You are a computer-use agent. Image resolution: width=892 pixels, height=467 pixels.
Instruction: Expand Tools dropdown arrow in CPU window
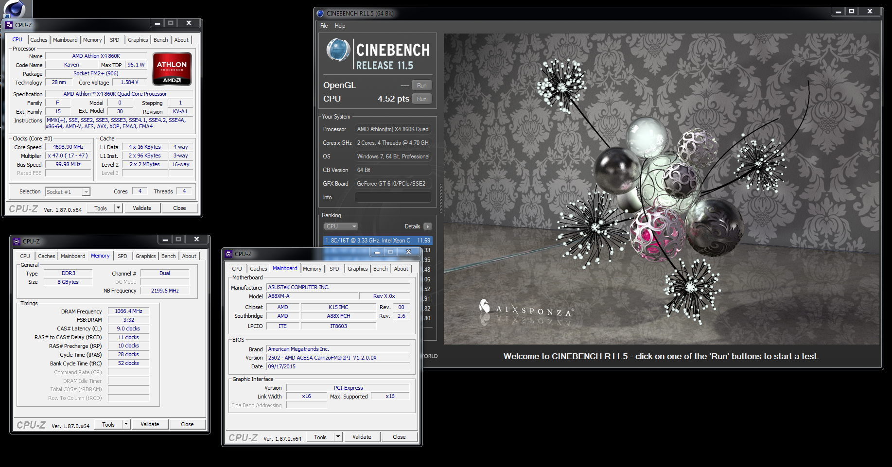click(x=118, y=208)
